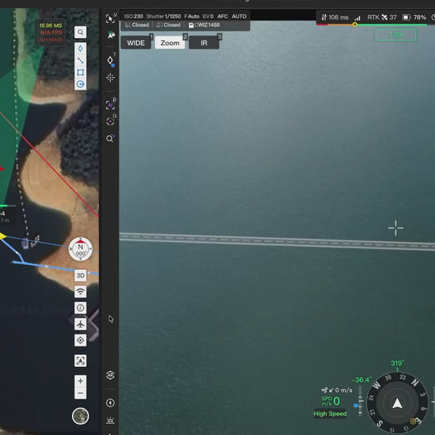The width and height of the screenshot is (435, 435).
Task: Click the 16.96 MS performance readout
Action: pyautogui.click(x=51, y=25)
